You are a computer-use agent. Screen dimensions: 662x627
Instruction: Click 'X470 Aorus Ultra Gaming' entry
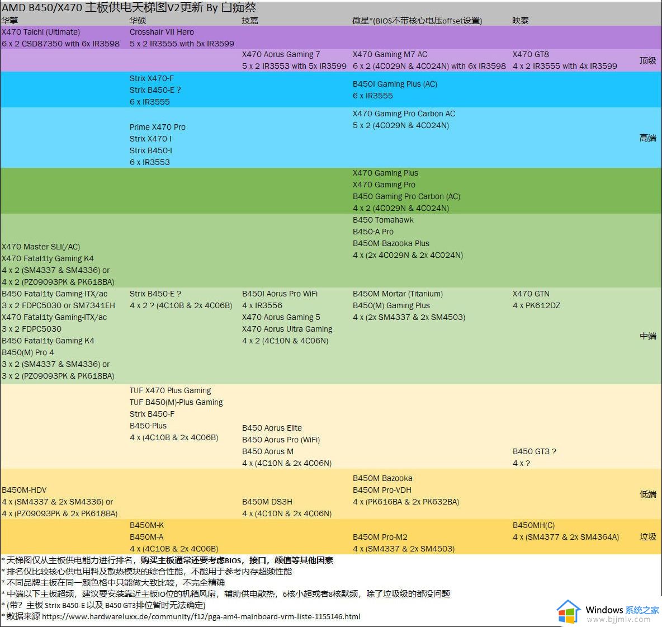coord(287,329)
